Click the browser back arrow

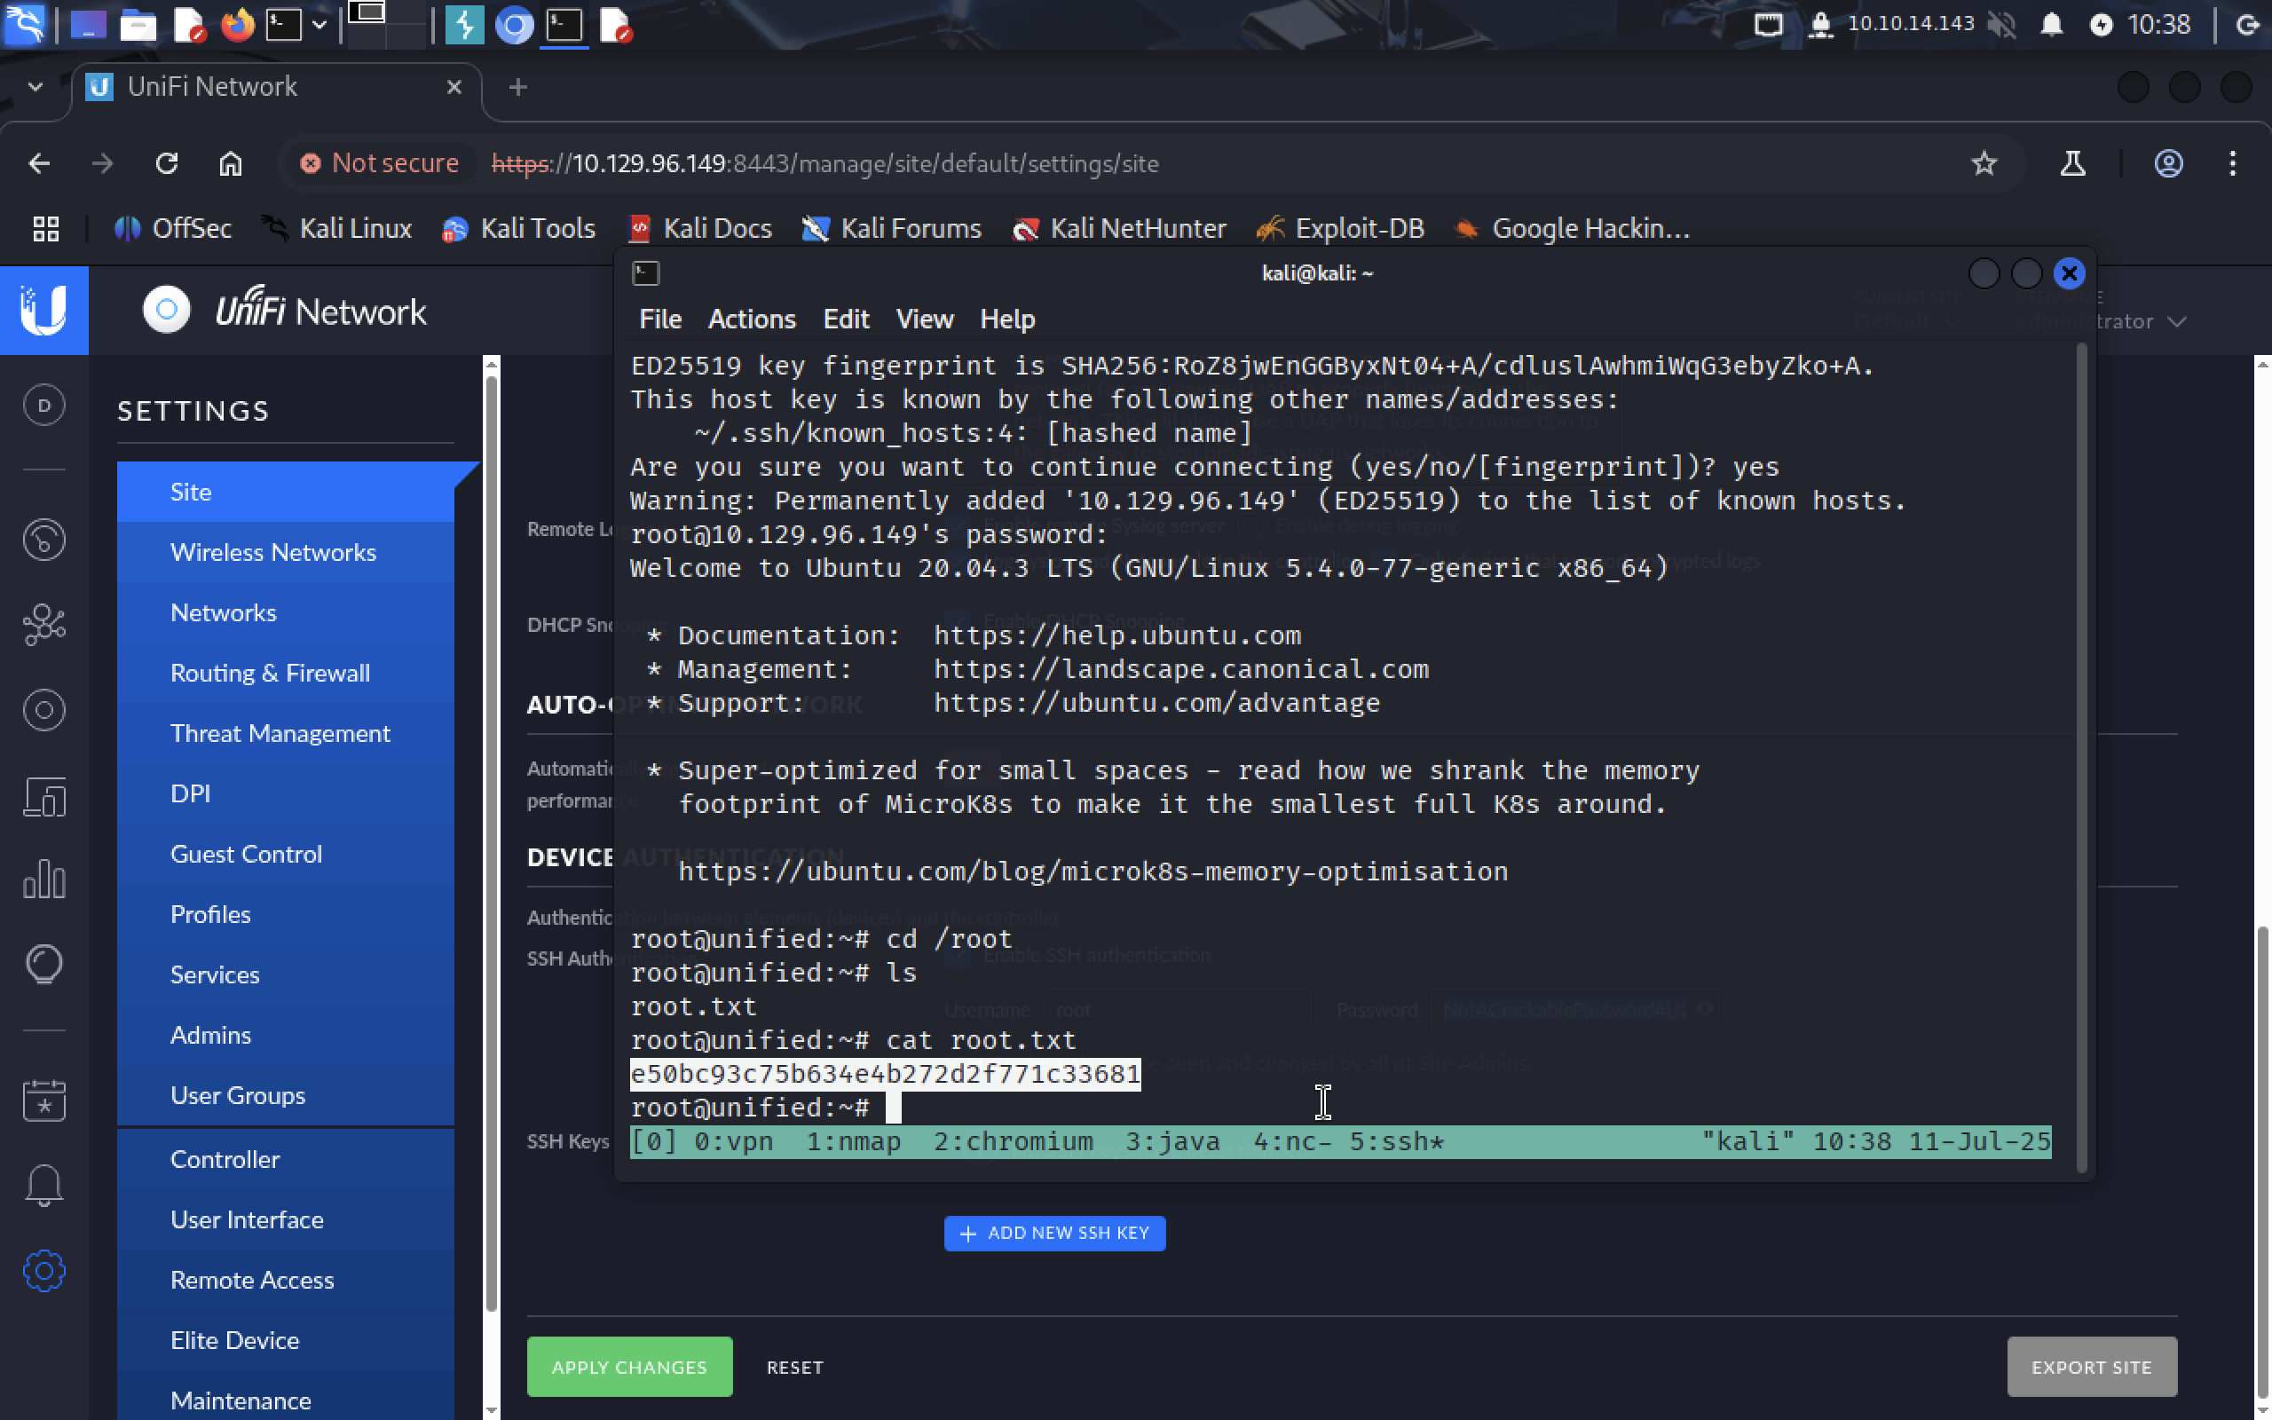point(38,163)
